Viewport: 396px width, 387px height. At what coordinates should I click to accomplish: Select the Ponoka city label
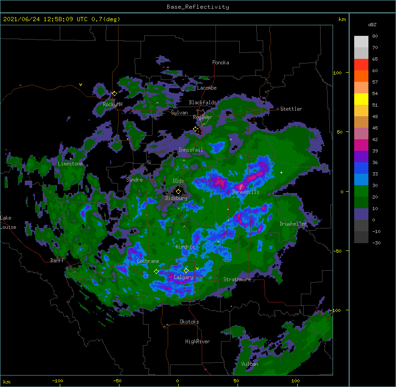pos(221,63)
